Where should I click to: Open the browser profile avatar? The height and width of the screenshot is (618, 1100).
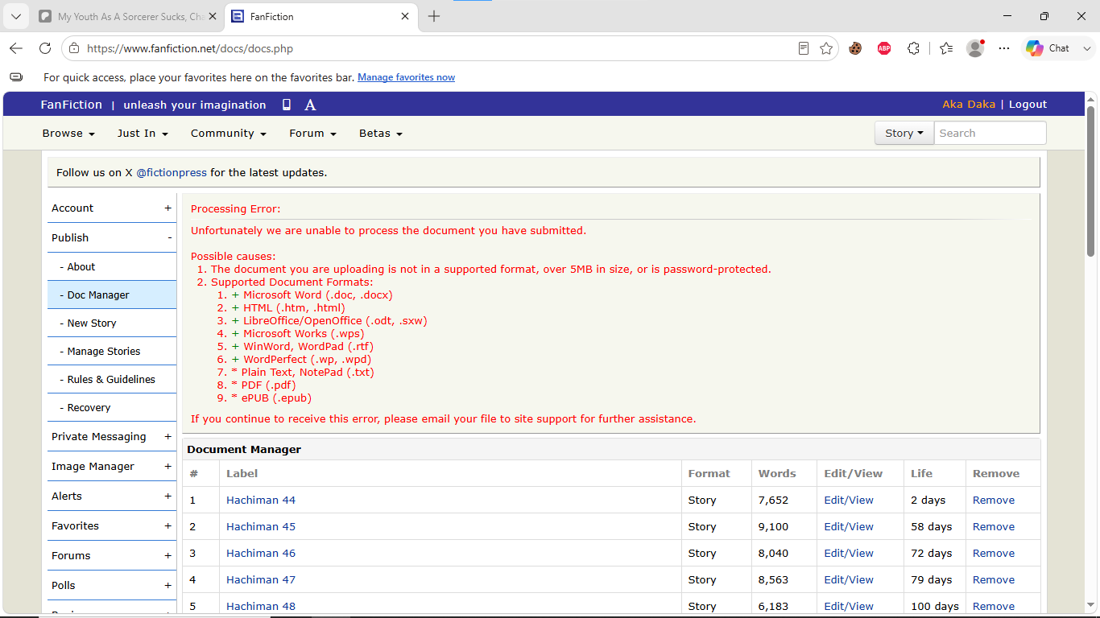click(975, 48)
